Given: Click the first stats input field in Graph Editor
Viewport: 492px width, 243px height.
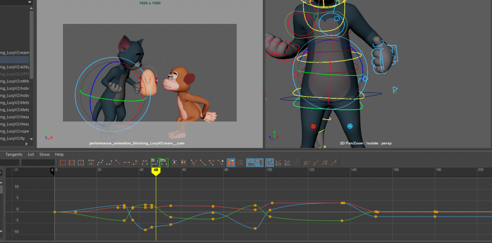Looking at the screenshot, I should tap(10, 163).
